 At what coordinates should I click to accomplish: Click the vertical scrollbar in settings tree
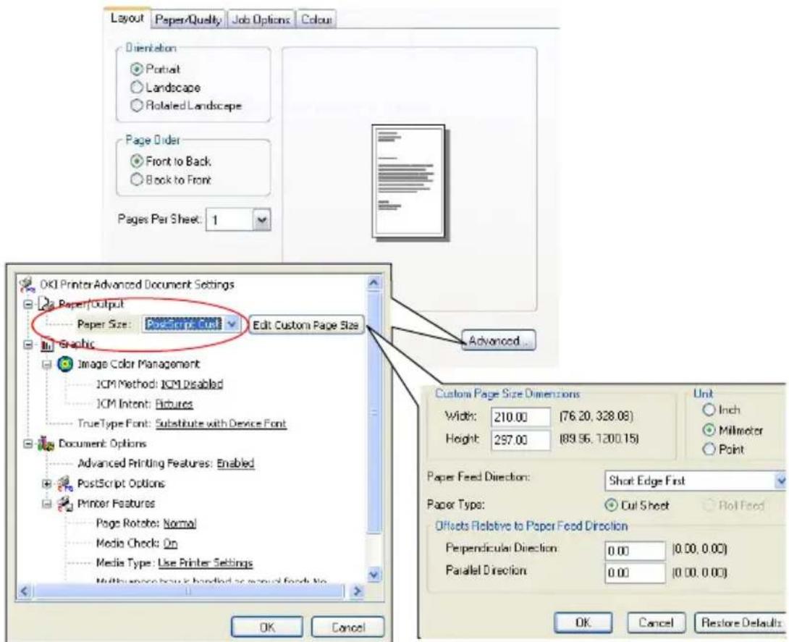(374, 413)
